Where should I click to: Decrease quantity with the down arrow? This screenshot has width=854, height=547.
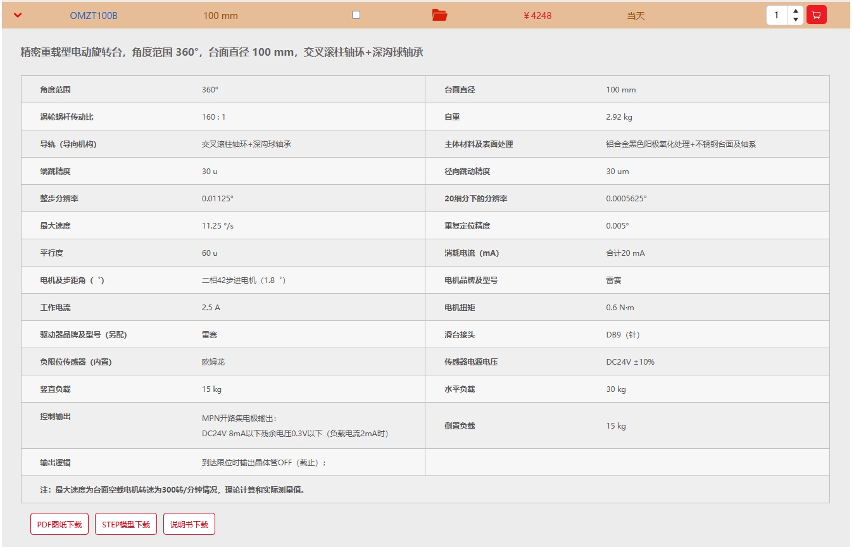(795, 20)
